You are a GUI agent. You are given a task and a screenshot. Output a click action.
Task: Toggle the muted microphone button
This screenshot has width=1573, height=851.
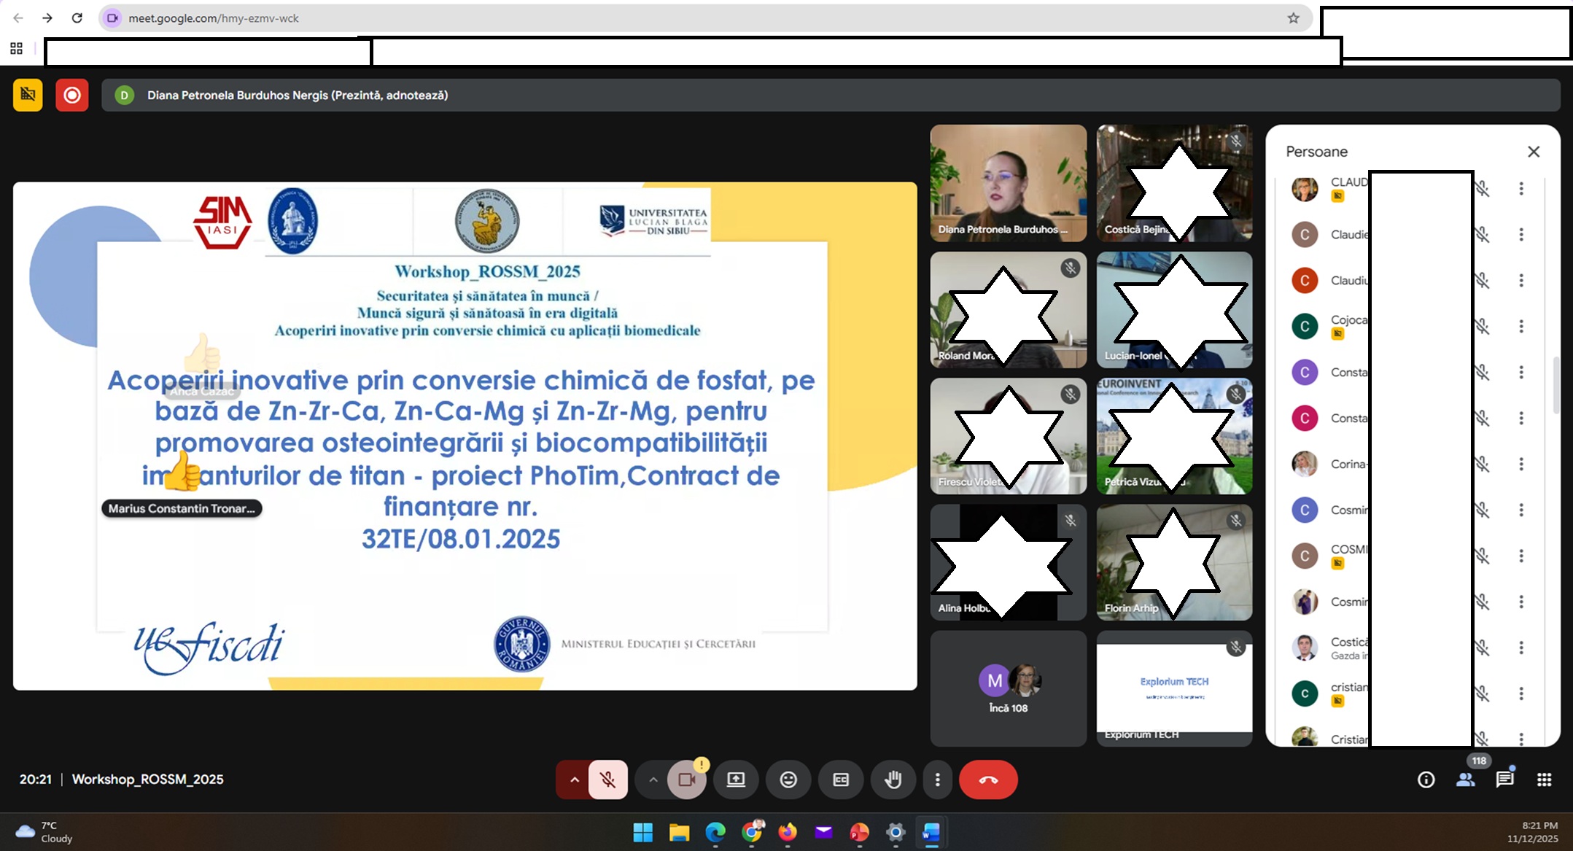[x=607, y=780]
